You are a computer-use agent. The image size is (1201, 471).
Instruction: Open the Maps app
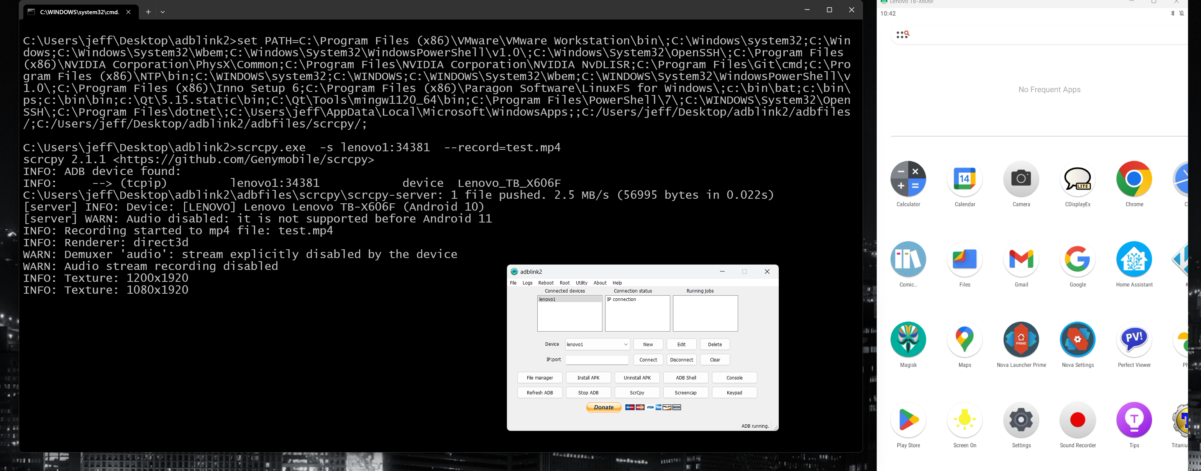click(x=965, y=340)
